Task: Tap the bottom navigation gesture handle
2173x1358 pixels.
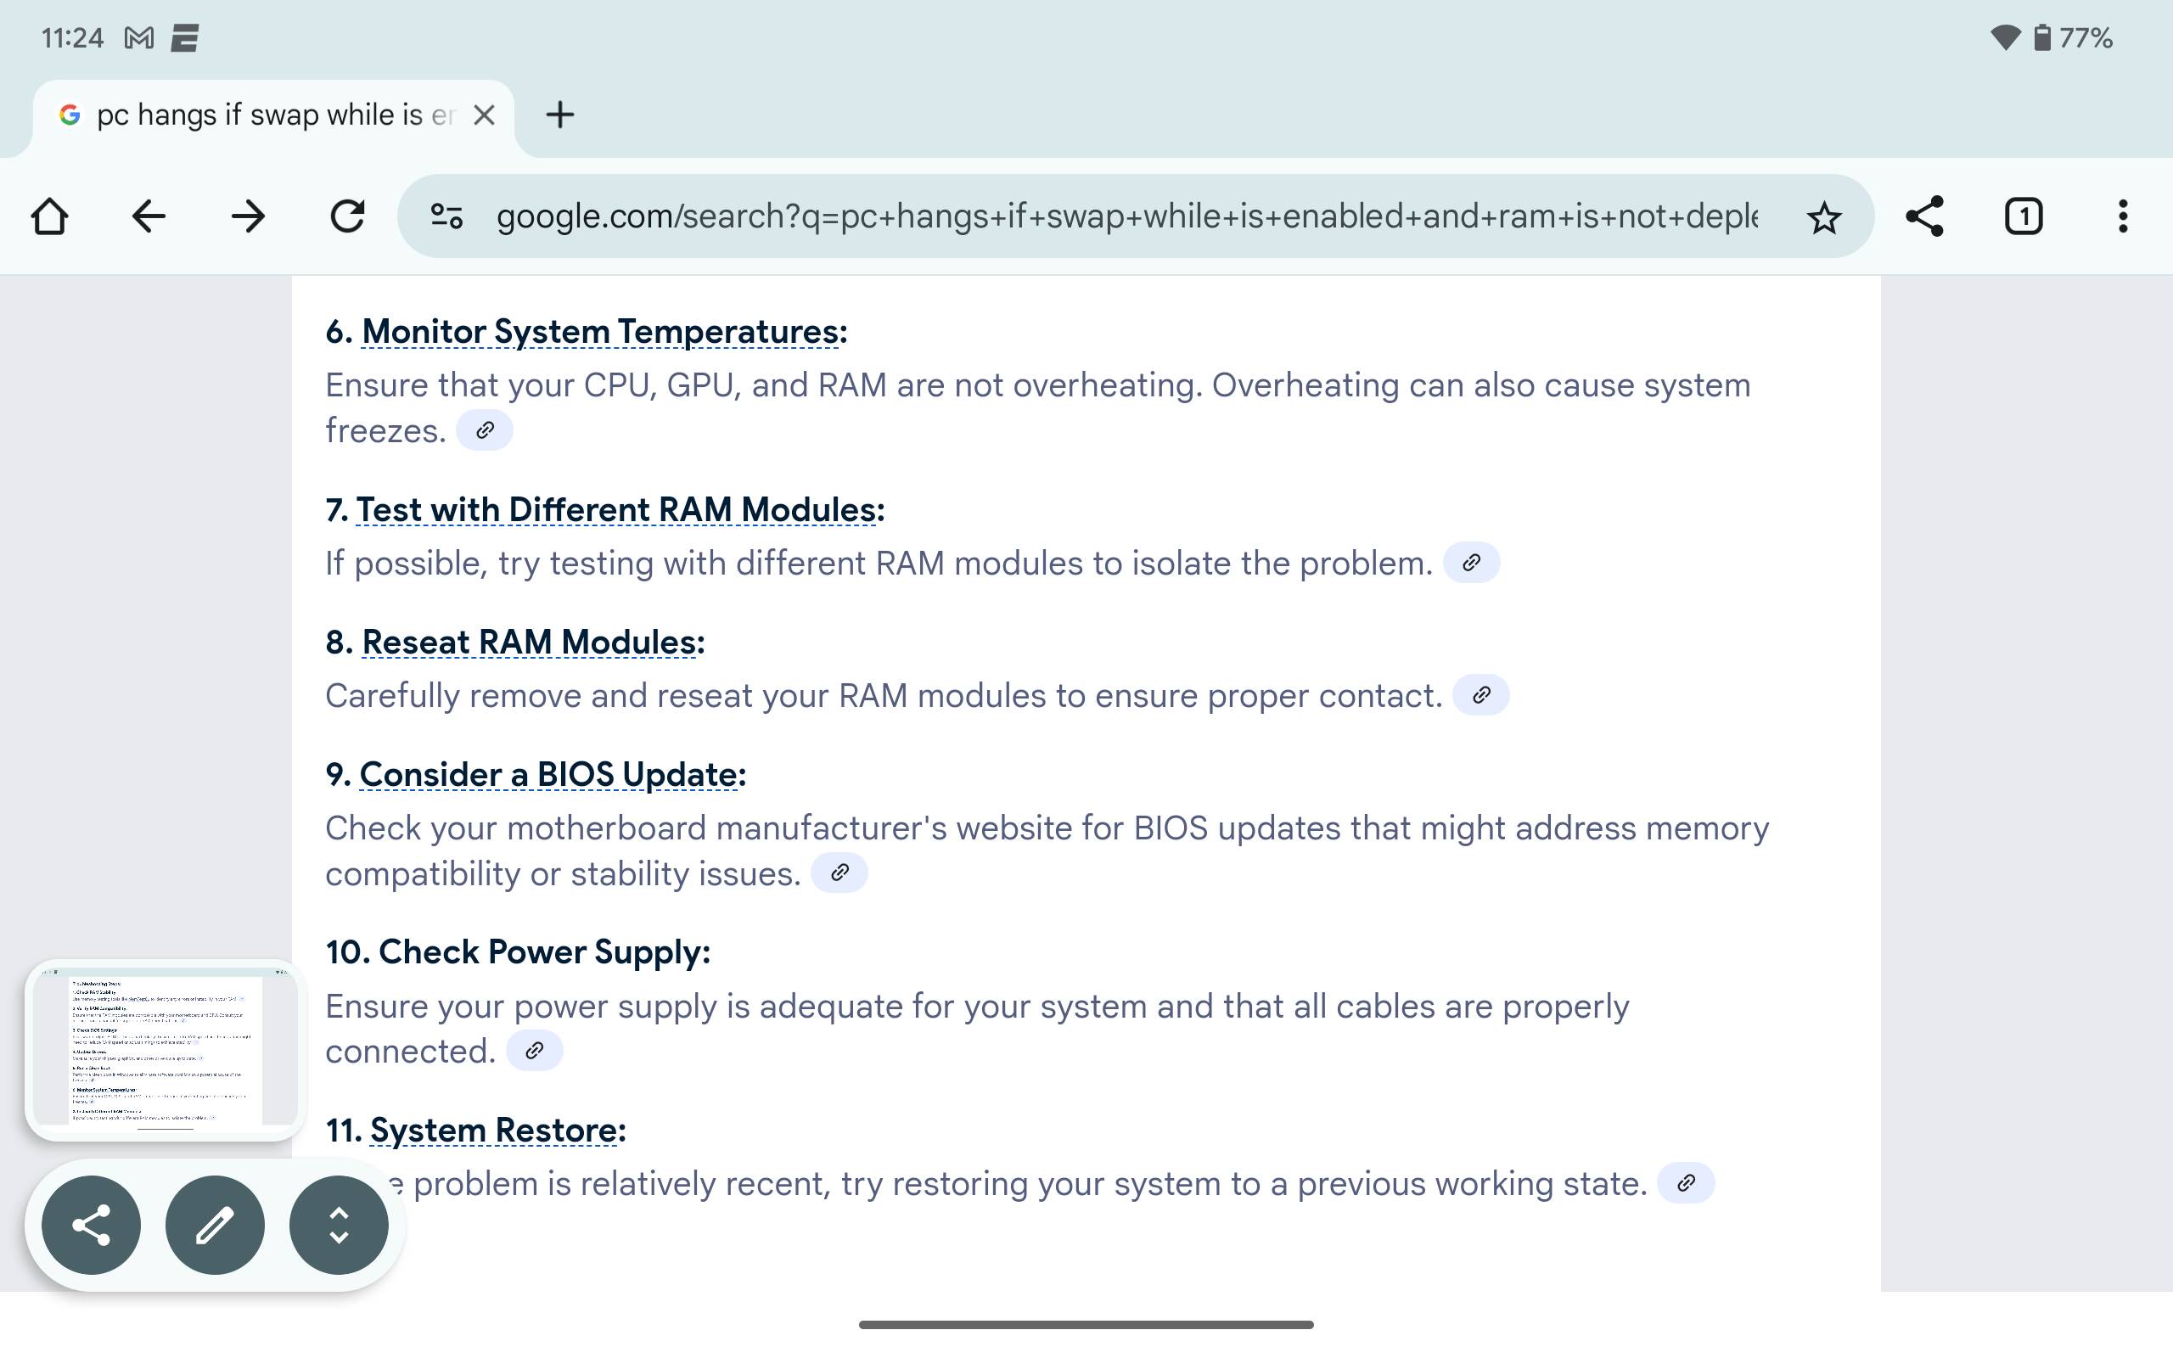Action: coord(1086,1325)
